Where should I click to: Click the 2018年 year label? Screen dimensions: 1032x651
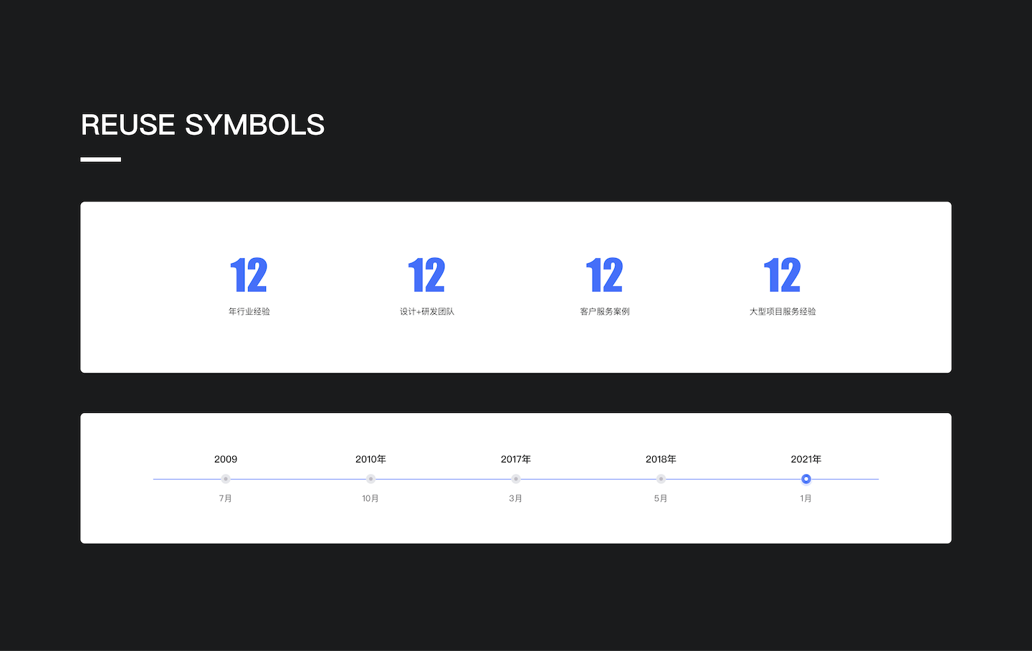click(x=661, y=459)
